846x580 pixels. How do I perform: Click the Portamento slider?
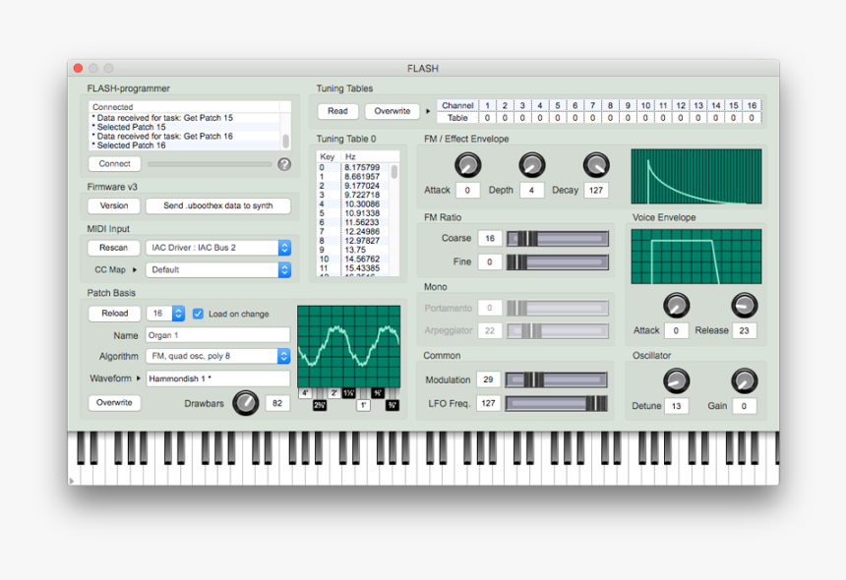pyautogui.click(x=558, y=308)
